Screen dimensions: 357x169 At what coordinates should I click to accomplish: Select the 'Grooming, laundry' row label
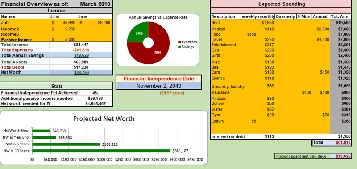pyautogui.click(x=228, y=87)
